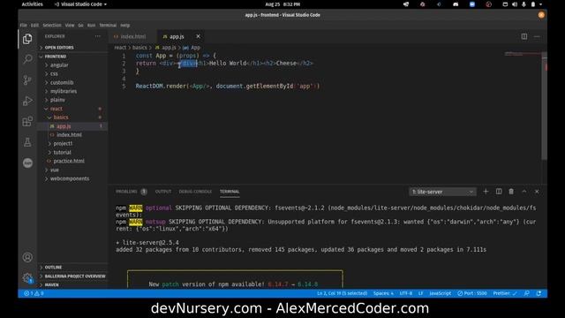Open Explorer more actions ellipsis

click(x=98, y=36)
